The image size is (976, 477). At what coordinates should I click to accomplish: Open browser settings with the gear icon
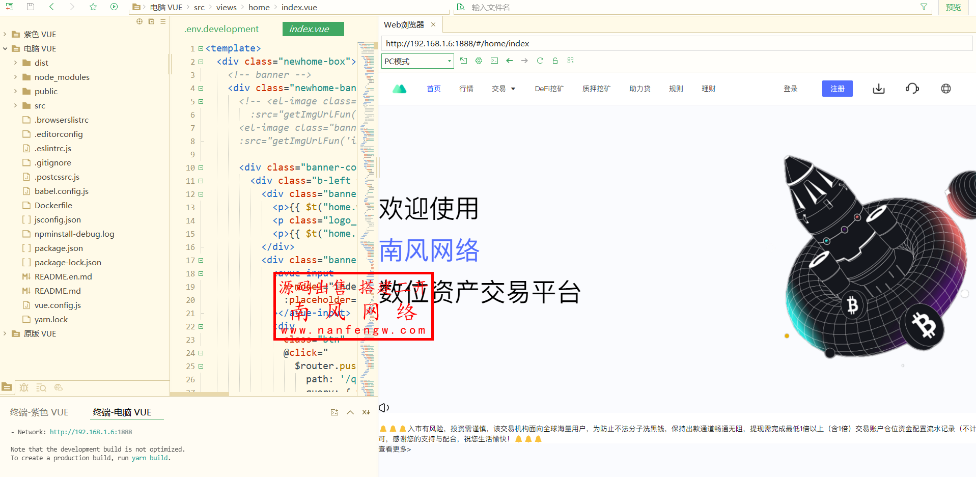tap(479, 61)
